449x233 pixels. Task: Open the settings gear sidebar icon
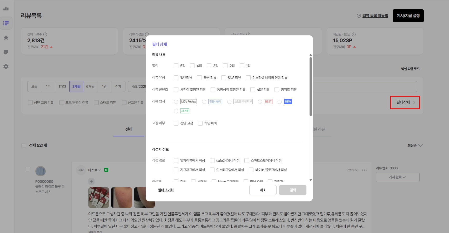coord(6,67)
